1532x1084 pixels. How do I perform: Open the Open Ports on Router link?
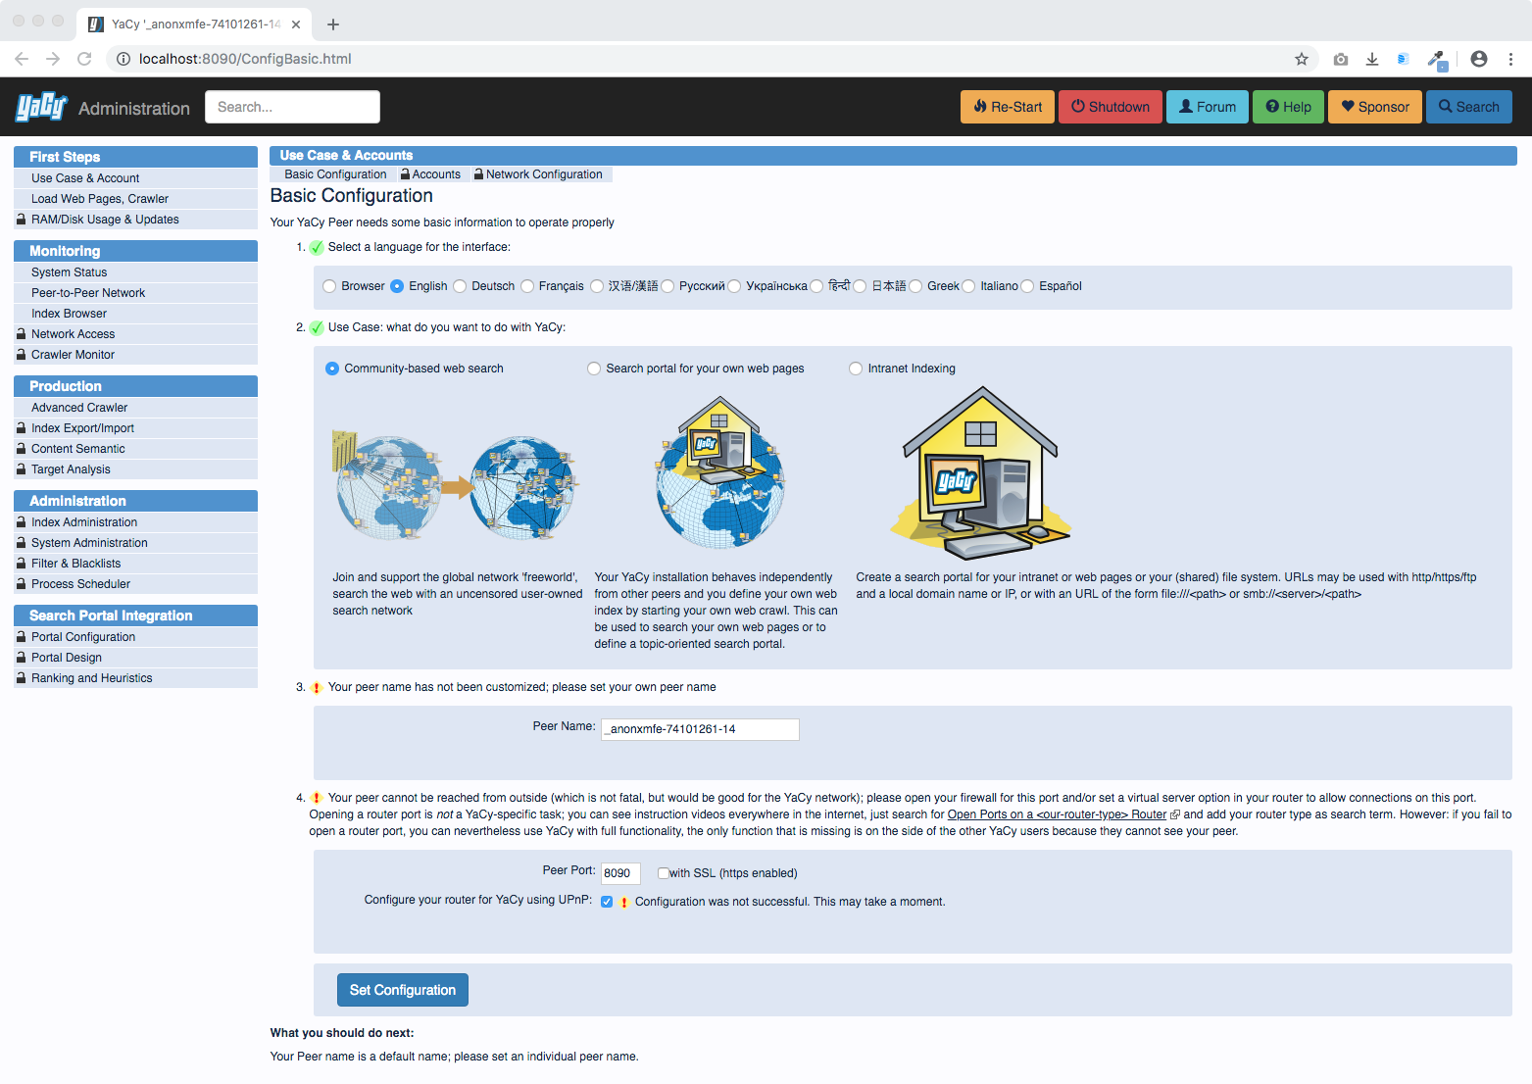coord(1057,814)
